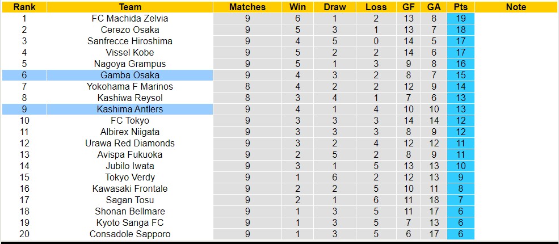Click on Cerezo Osaka team name
Image resolution: width=559 pixels, height=244 pixels.
tap(130, 30)
